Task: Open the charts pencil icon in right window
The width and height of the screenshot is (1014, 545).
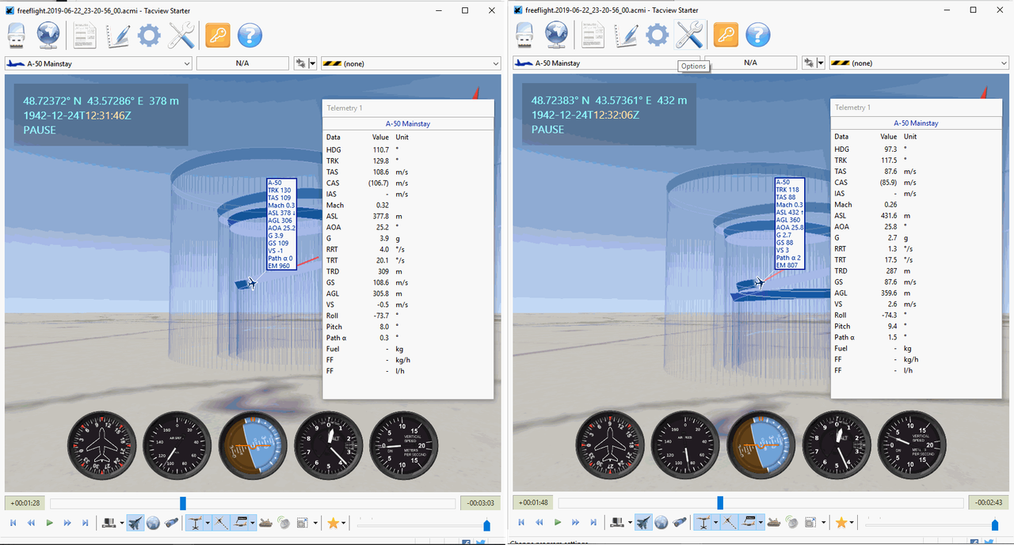Action: pos(626,35)
